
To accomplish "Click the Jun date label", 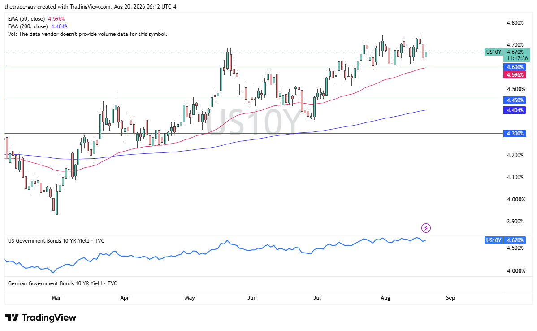I will tap(252, 298).
